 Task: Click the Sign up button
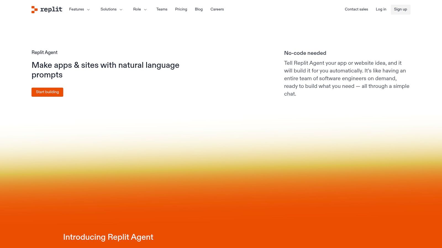pos(401,10)
